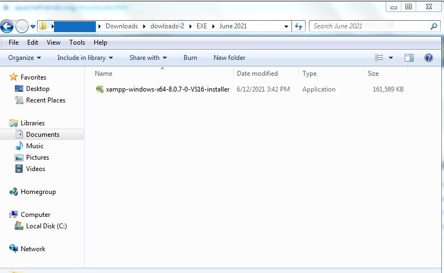Click the Videos filmstrip icon

coord(19,169)
